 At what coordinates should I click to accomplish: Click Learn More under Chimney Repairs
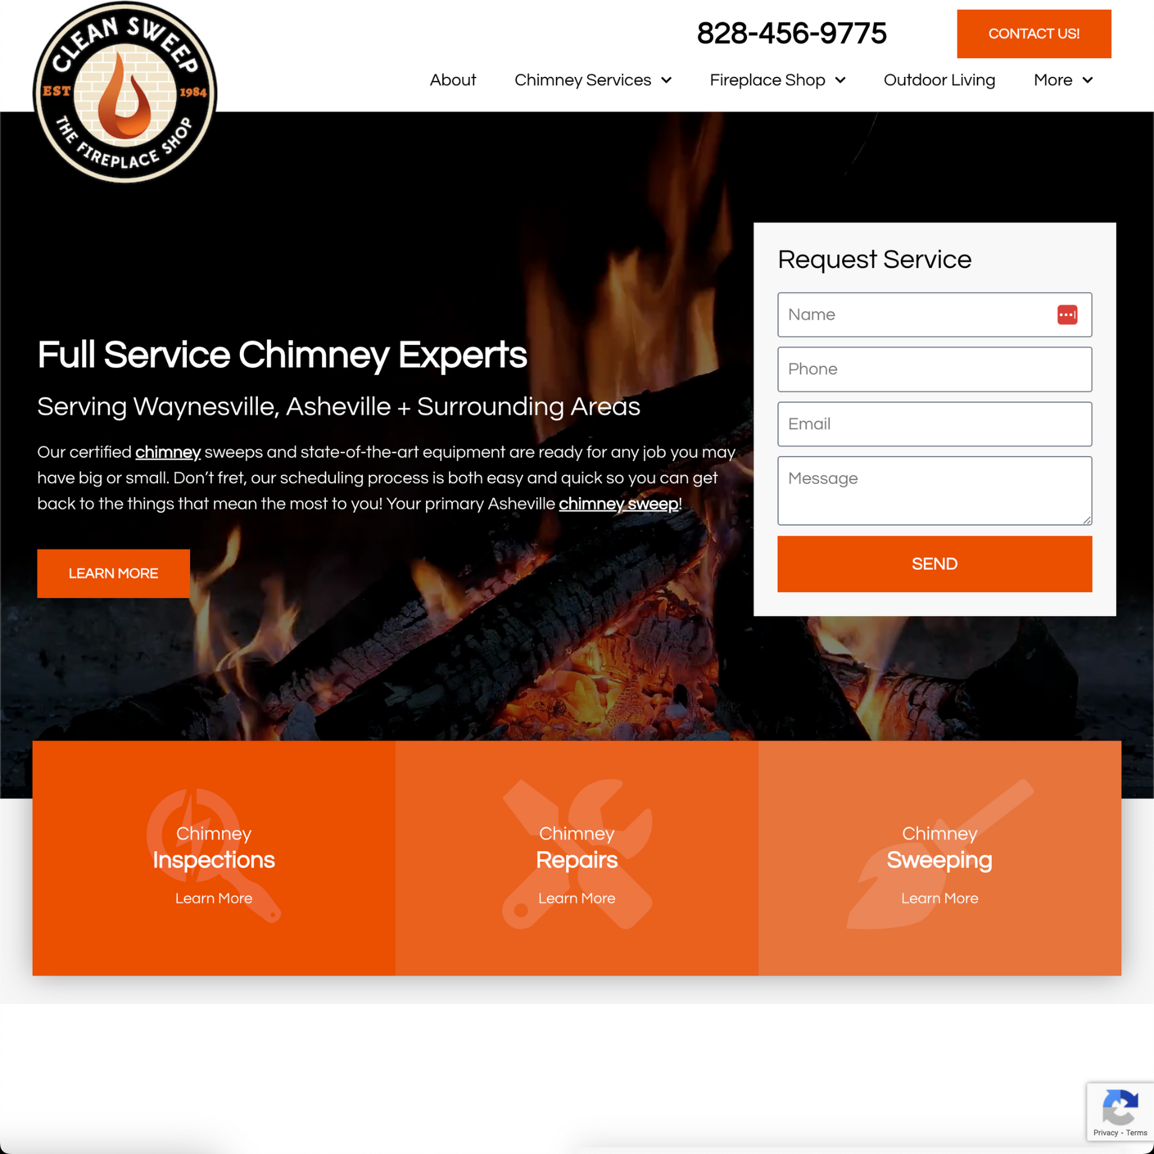click(576, 899)
